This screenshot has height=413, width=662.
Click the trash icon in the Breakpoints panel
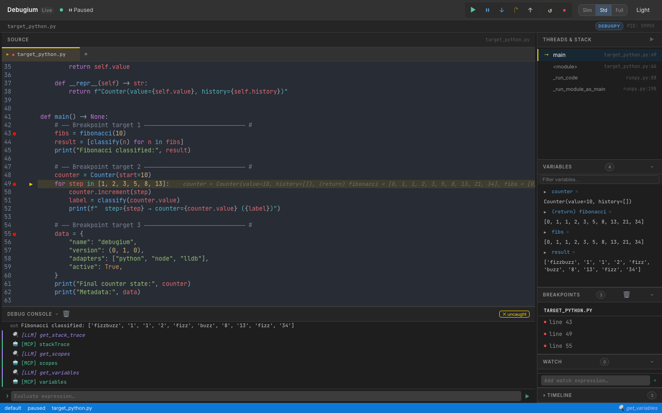point(627,295)
